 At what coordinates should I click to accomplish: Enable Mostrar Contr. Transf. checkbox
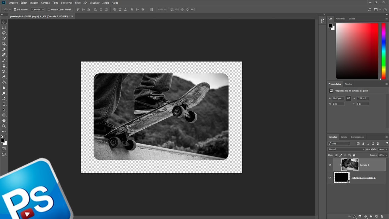pos(49,9)
